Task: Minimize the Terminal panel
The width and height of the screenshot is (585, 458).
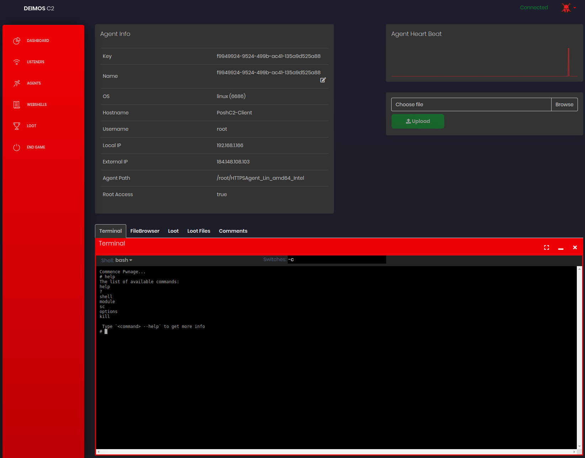Action: [561, 248]
